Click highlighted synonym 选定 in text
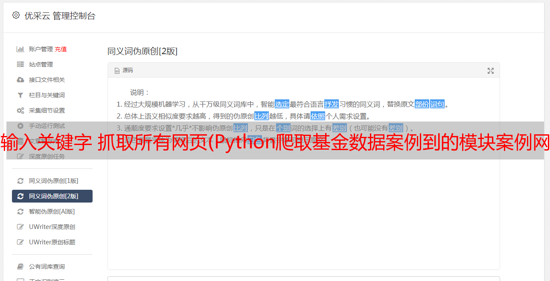 pyautogui.click(x=282, y=104)
